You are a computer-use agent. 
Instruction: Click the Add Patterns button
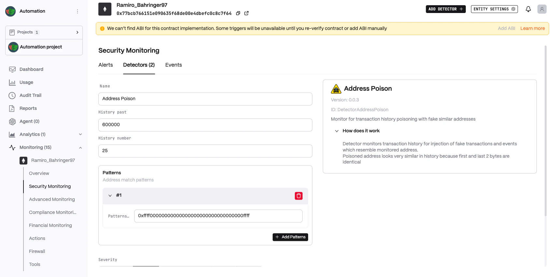coord(290,237)
